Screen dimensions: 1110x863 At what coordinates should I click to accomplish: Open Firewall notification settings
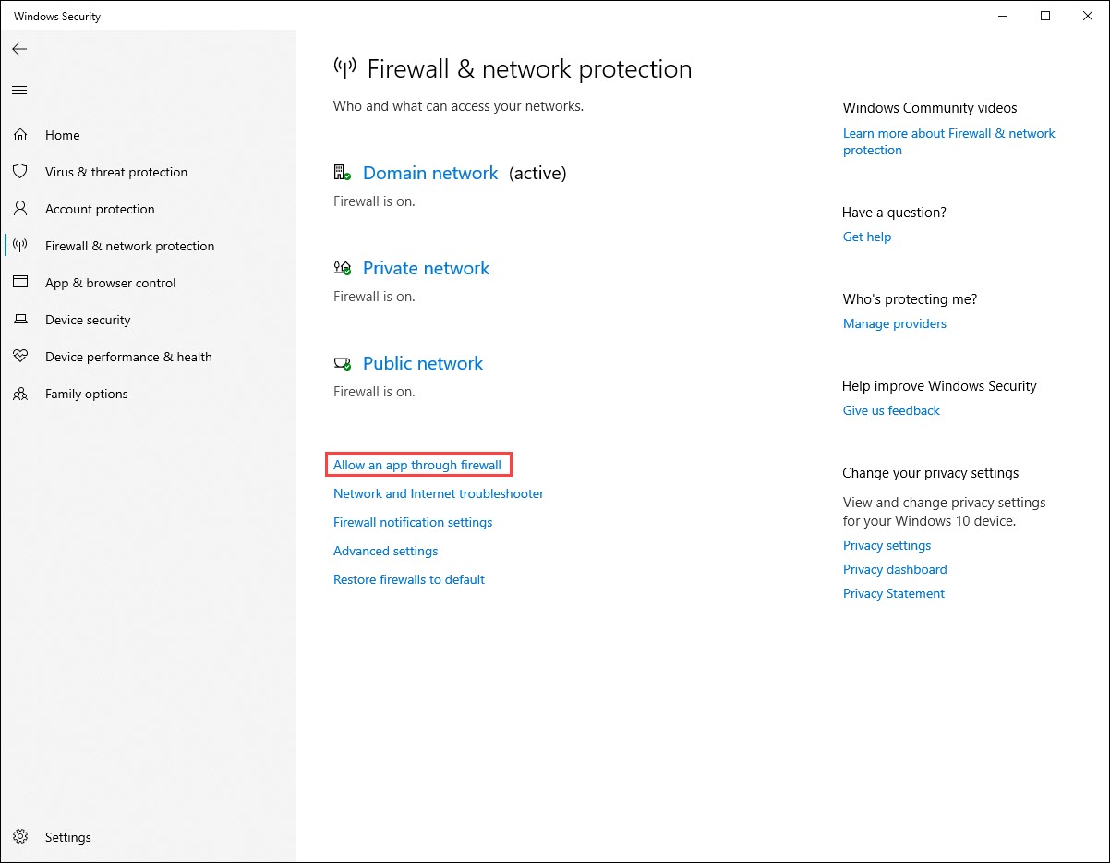tap(413, 522)
